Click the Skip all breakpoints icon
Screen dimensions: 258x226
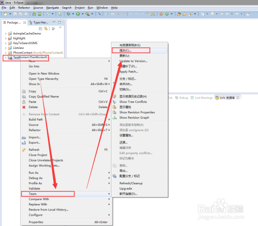[100, 14]
